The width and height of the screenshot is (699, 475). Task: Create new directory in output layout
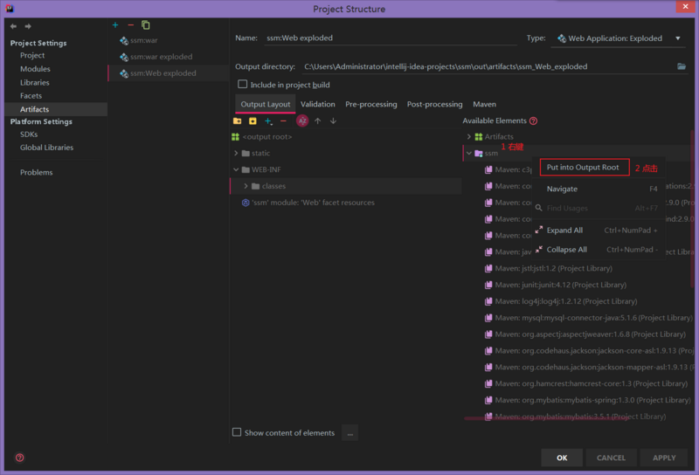click(x=237, y=120)
